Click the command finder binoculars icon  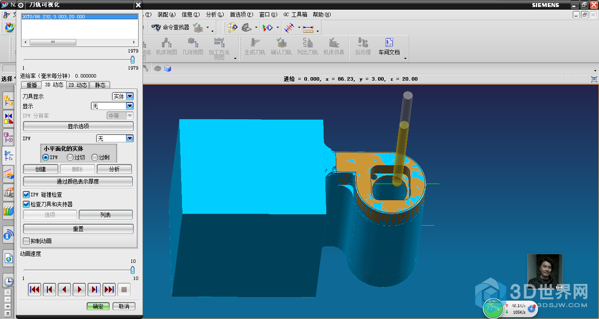click(x=157, y=28)
